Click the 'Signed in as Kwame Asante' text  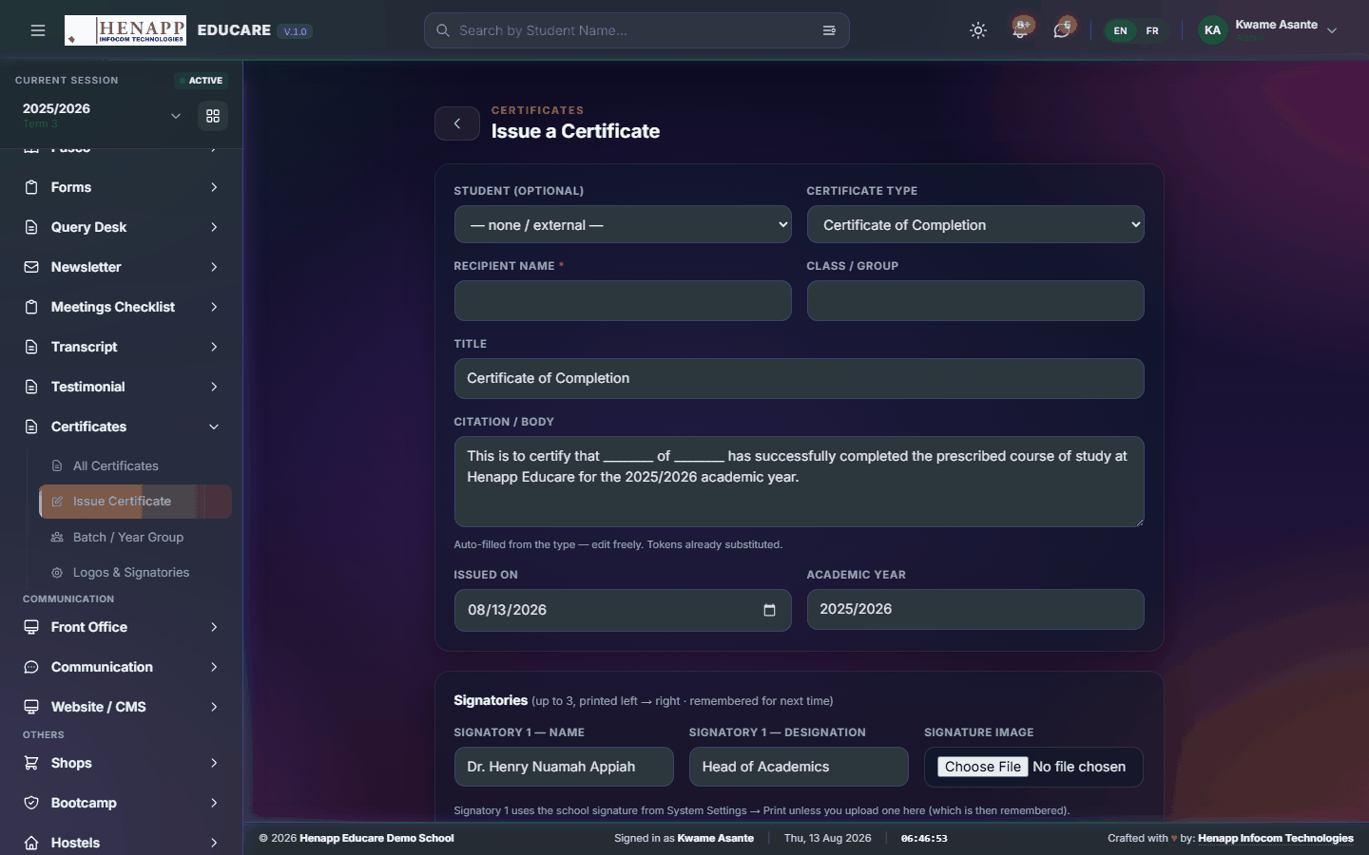tap(684, 838)
